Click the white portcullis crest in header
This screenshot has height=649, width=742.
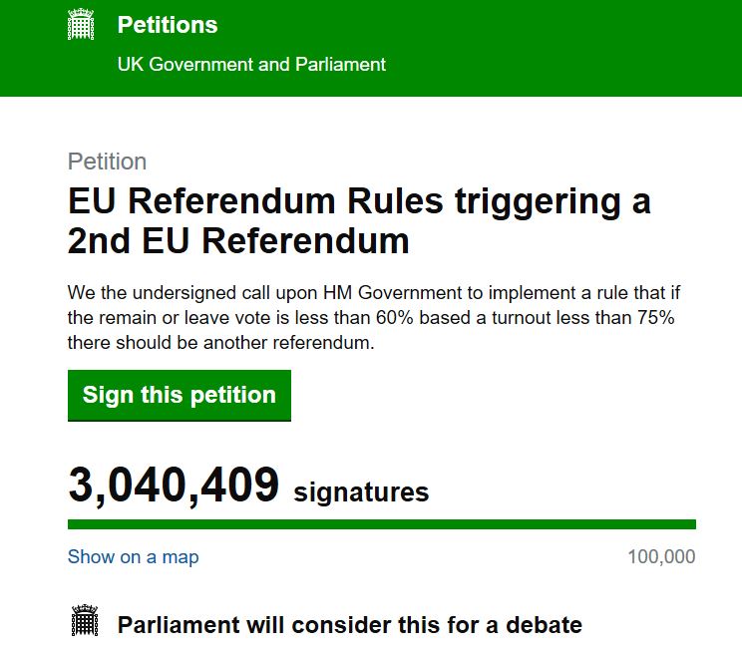click(81, 24)
